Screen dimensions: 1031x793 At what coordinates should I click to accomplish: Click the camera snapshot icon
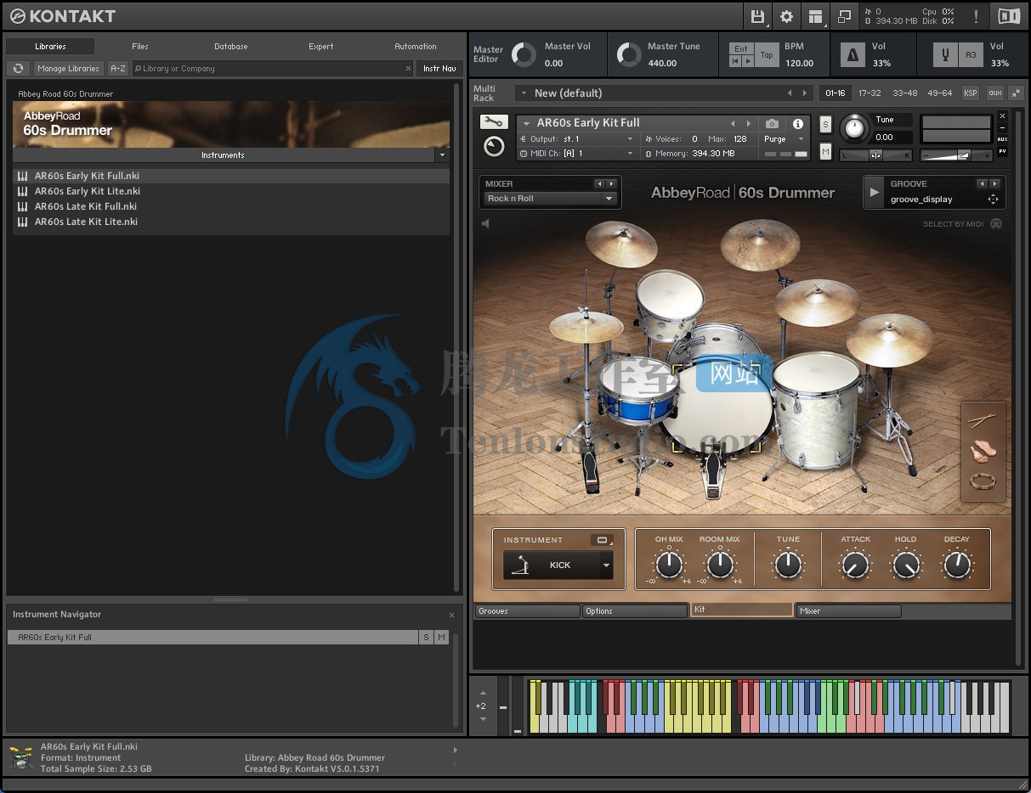pyautogui.click(x=772, y=124)
